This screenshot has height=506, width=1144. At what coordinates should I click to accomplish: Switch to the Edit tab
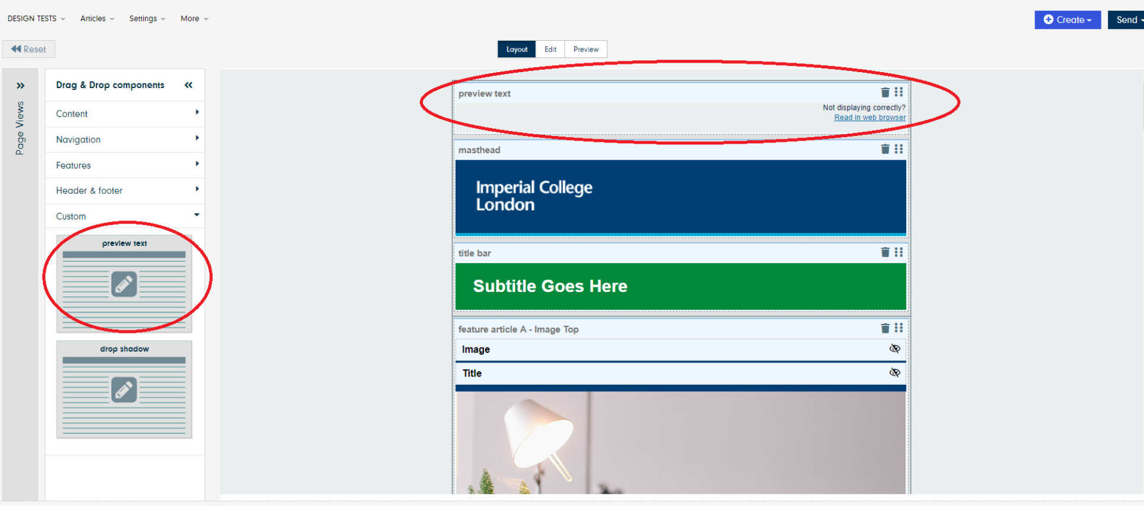pos(550,49)
